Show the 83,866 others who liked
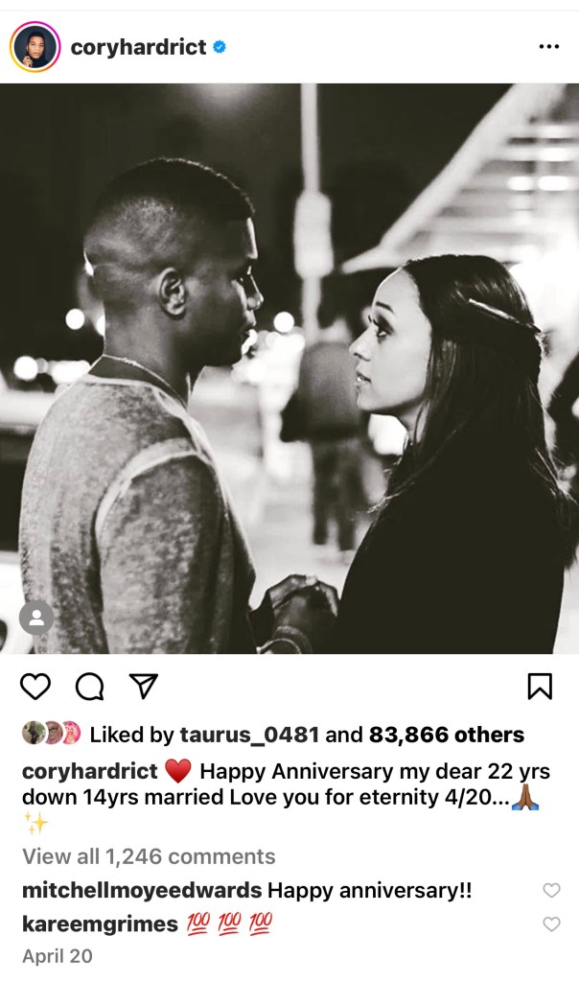The width and height of the screenshot is (579, 982). (447, 735)
